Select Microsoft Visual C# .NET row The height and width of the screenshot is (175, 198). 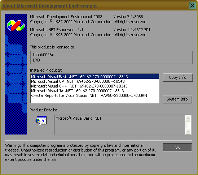(95, 81)
